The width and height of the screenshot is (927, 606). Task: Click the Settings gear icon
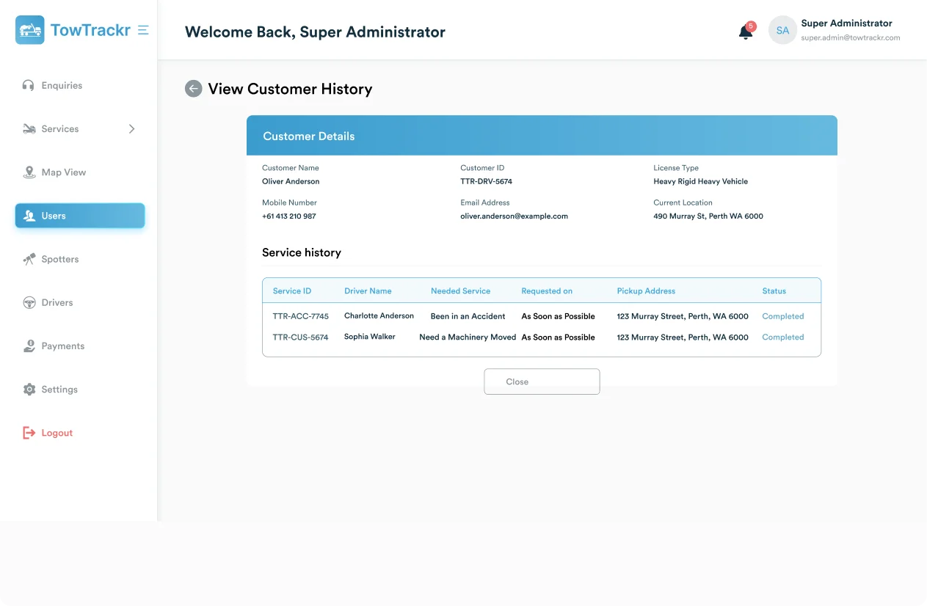29,390
